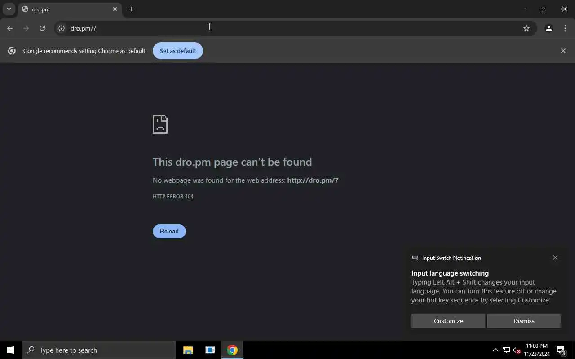The image size is (575, 359).
Task: Click the Chrome logo in default-browser infobar
Action: pyautogui.click(x=12, y=51)
